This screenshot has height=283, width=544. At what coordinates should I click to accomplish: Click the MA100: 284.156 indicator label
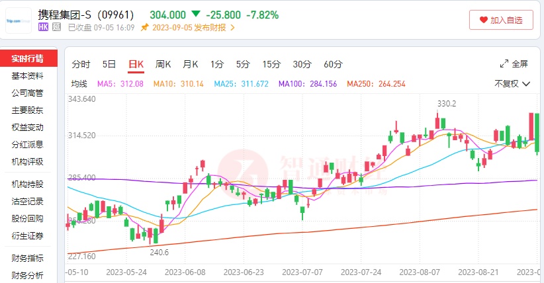point(308,84)
